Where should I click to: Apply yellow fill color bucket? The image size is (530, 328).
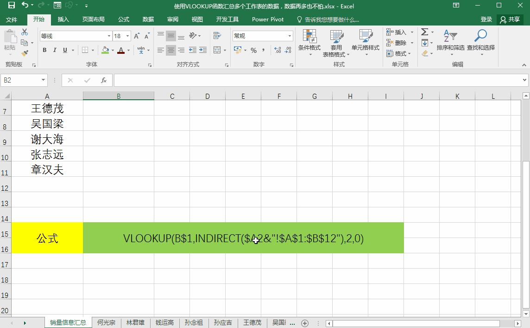click(106, 51)
